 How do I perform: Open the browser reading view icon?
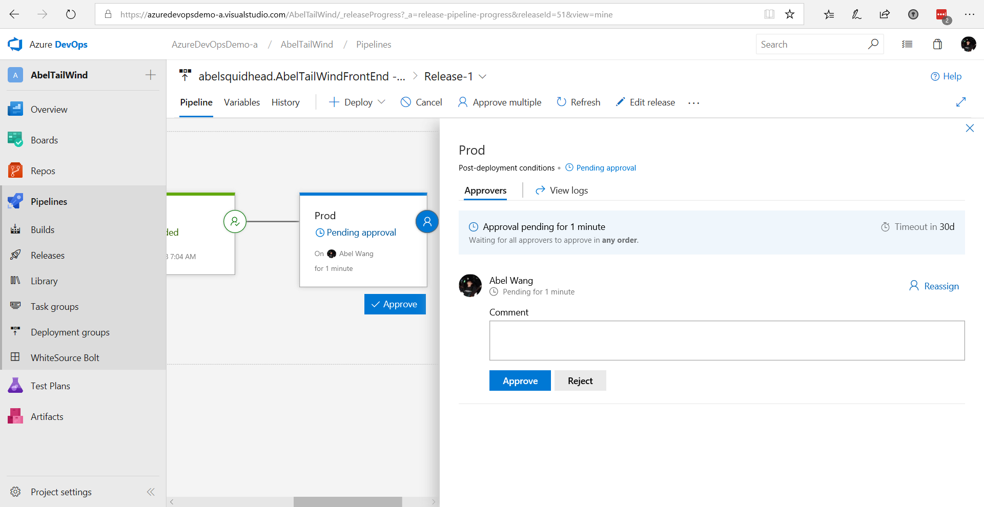[769, 14]
